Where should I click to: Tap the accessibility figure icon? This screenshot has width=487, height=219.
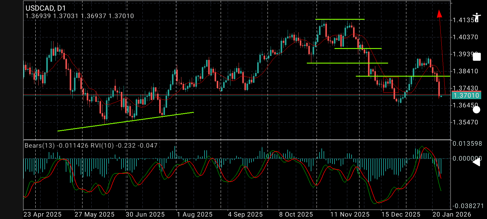pos(477,17)
